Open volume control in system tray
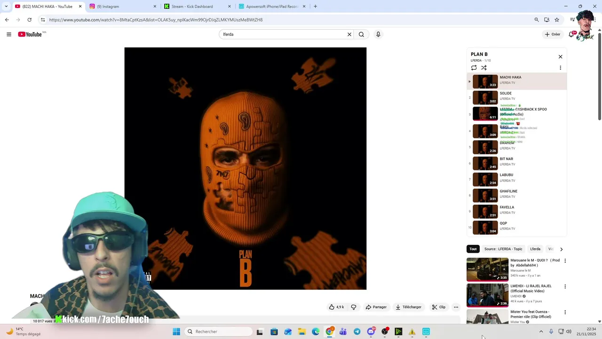602x339 pixels. coord(569,331)
